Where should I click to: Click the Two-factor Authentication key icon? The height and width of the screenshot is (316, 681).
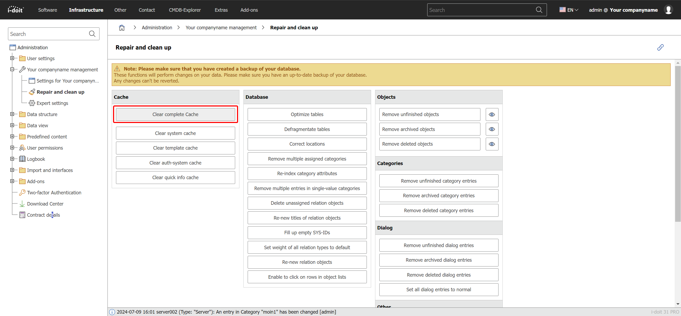(22, 192)
